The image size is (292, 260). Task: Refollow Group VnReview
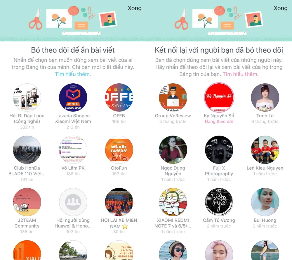(173, 97)
